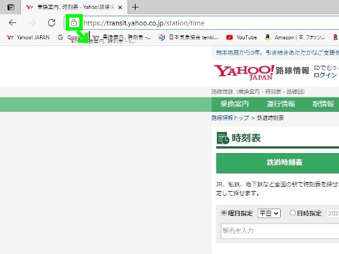Click the 駅名を入力 station input
This screenshot has height=254, width=339.
tap(280, 231)
